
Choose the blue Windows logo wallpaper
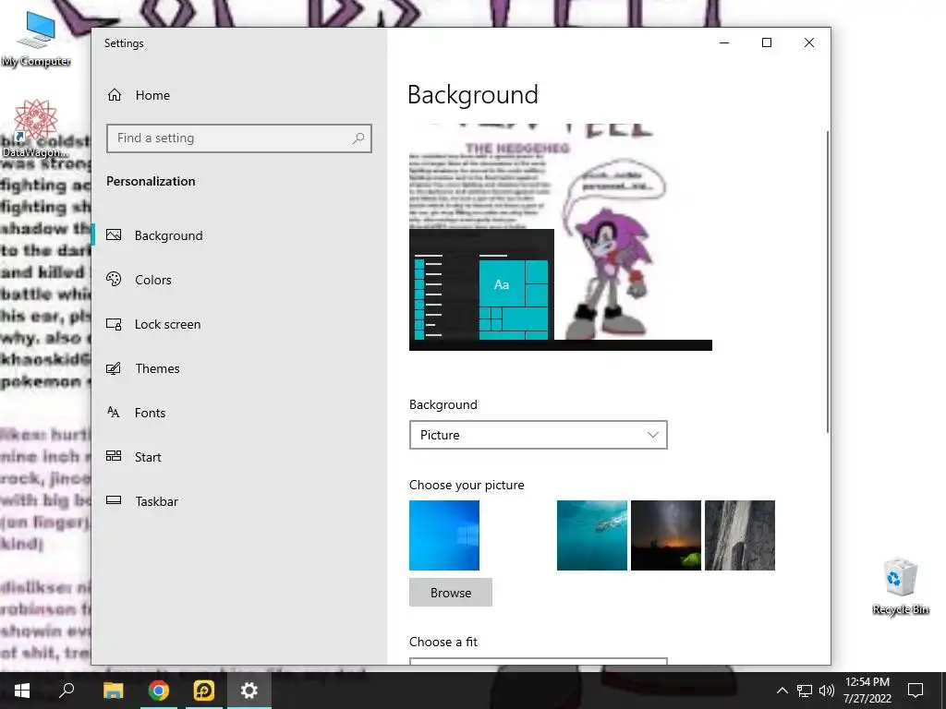tap(444, 535)
